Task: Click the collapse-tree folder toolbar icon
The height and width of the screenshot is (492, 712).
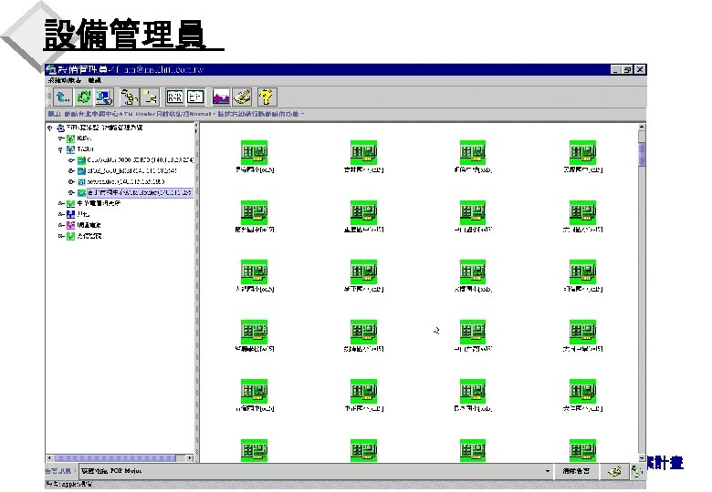Action: pyautogui.click(x=149, y=97)
